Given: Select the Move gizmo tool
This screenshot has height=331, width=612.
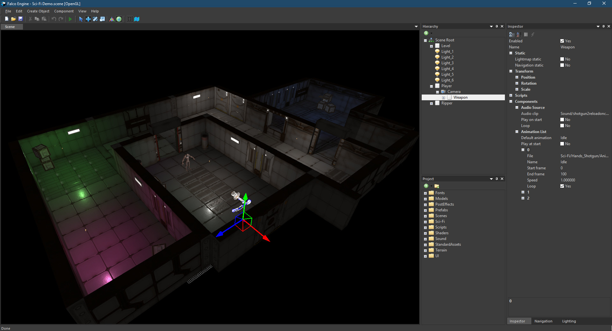Looking at the screenshot, I should click(88, 19).
